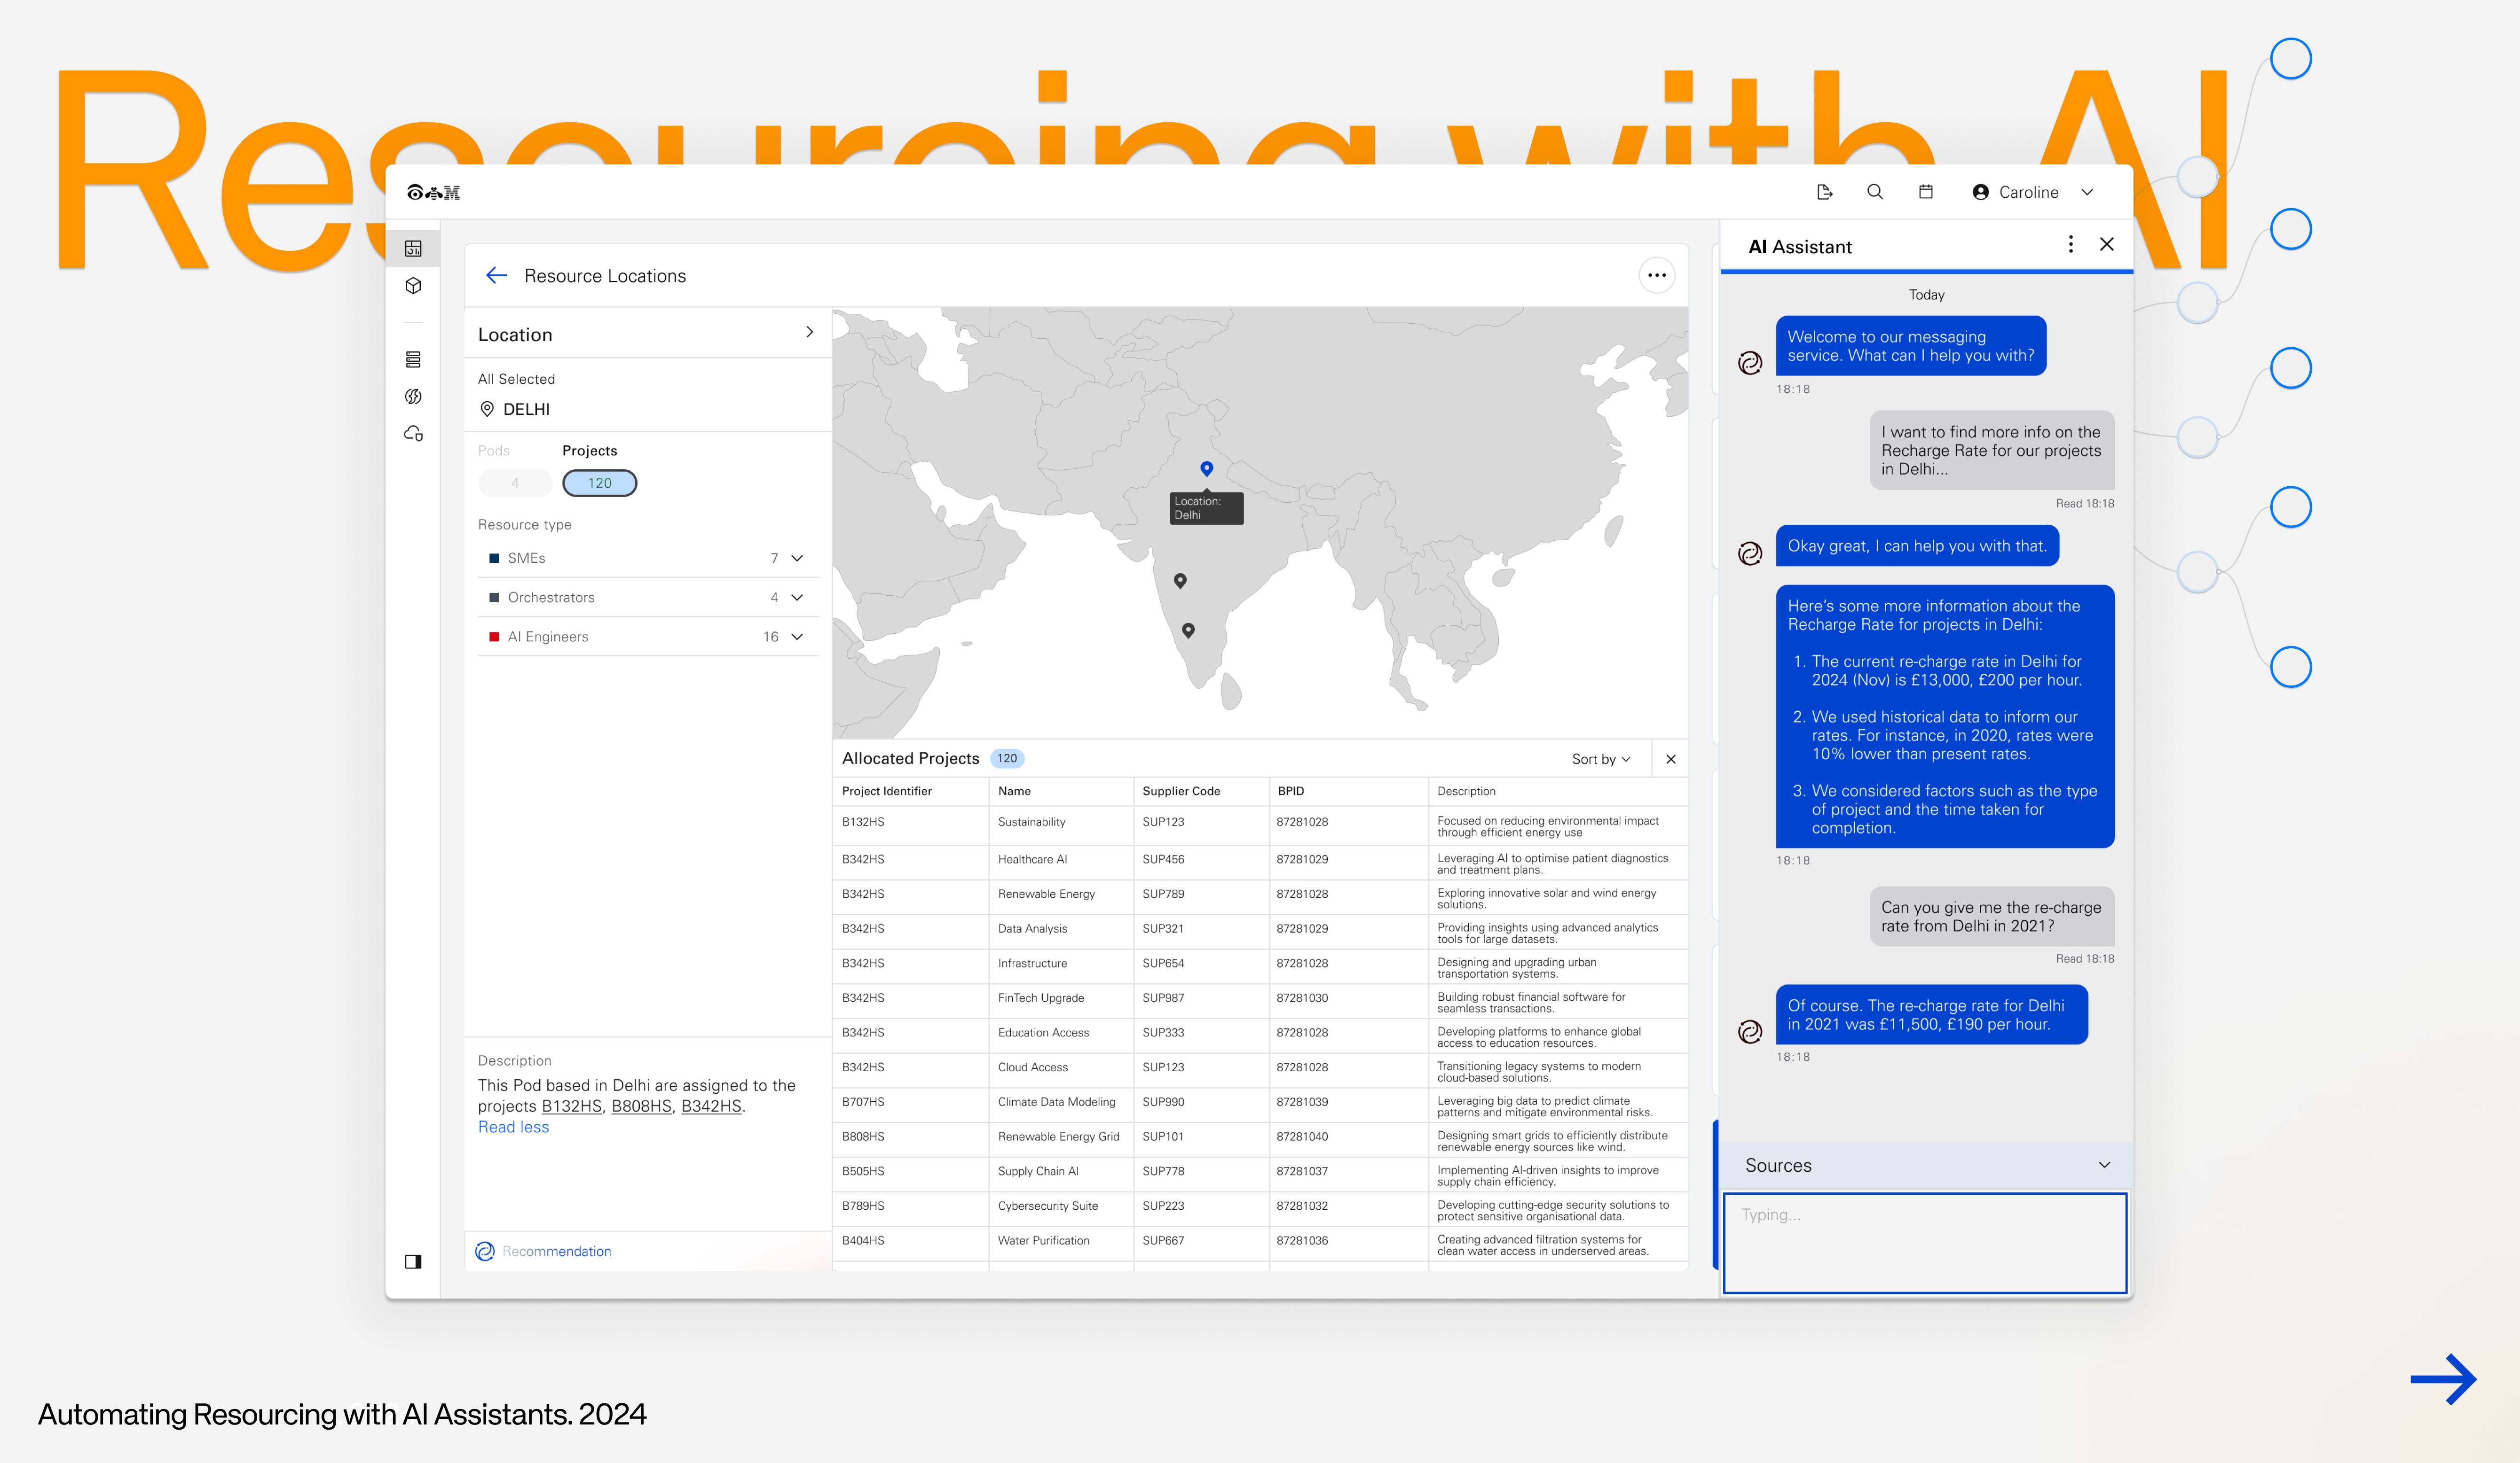Open the B808HS project link
2520x1463 pixels.
[x=641, y=1106]
